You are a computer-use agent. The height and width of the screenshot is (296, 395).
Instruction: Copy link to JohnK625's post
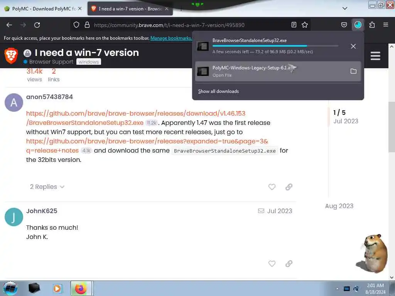coord(289,264)
